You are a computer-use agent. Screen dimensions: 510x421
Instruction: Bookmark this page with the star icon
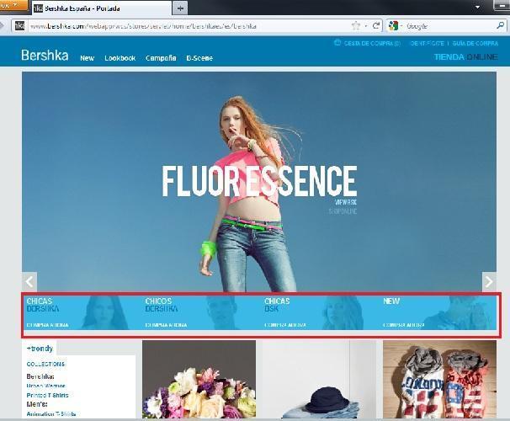[356, 26]
